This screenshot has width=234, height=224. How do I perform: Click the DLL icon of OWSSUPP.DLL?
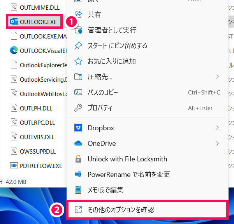(x=14, y=151)
